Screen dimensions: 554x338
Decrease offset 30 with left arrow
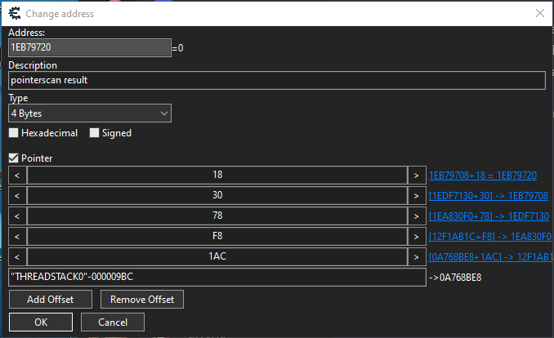coord(17,196)
